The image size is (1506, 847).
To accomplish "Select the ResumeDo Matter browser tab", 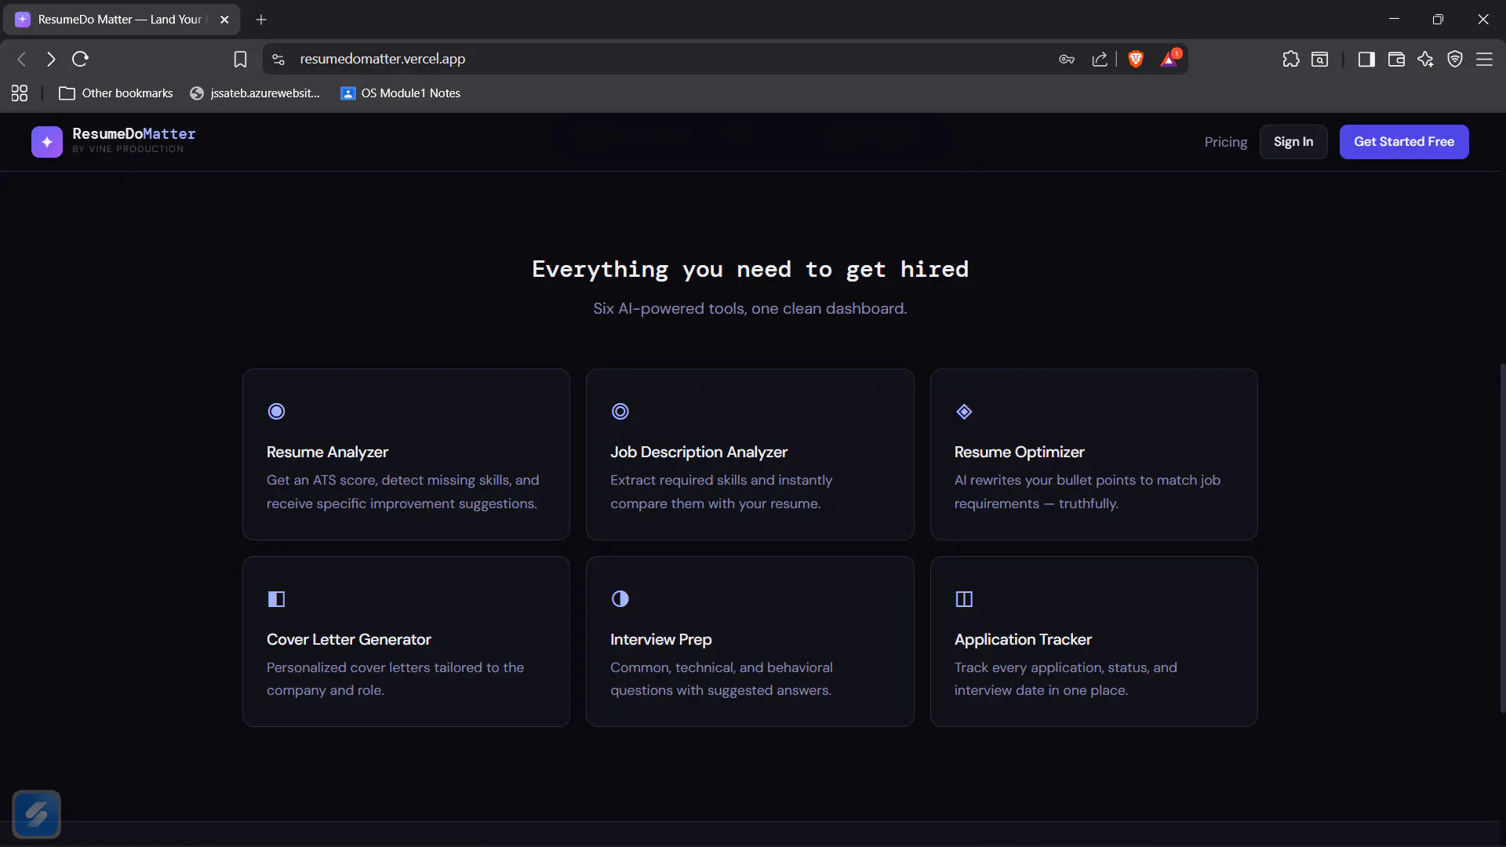I will [x=122, y=20].
